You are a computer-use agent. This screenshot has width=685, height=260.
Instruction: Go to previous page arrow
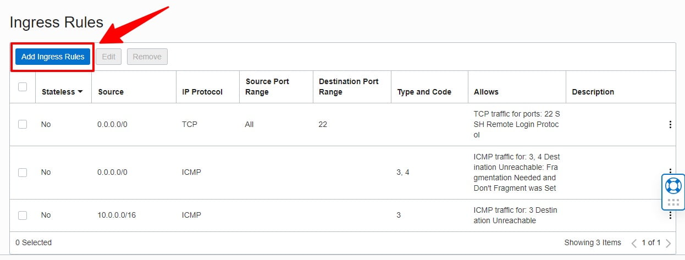tap(634, 243)
